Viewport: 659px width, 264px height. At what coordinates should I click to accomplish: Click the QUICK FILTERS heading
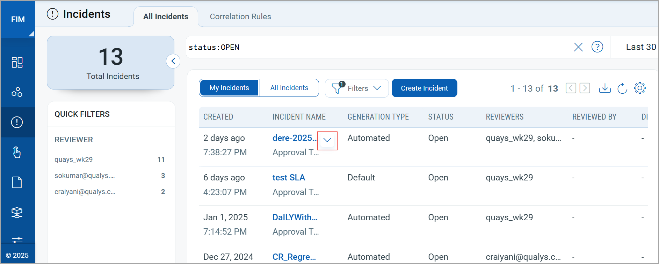click(82, 114)
